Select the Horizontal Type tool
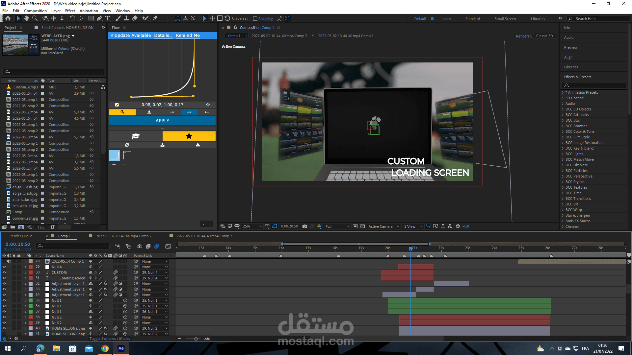 pyautogui.click(x=108, y=18)
